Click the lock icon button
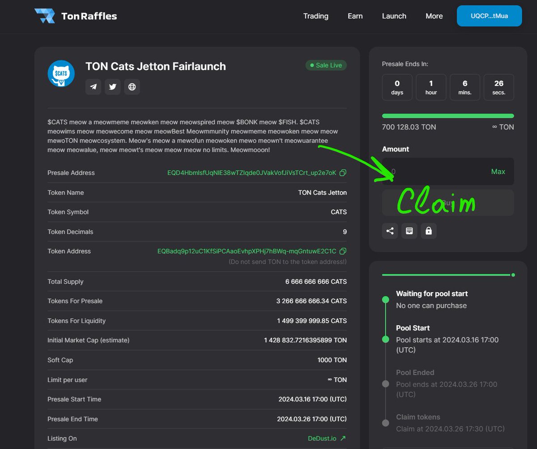537x449 pixels. click(x=429, y=231)
